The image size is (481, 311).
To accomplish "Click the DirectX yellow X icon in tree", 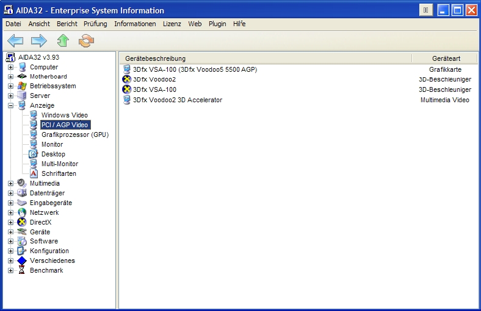I will 22,222.
